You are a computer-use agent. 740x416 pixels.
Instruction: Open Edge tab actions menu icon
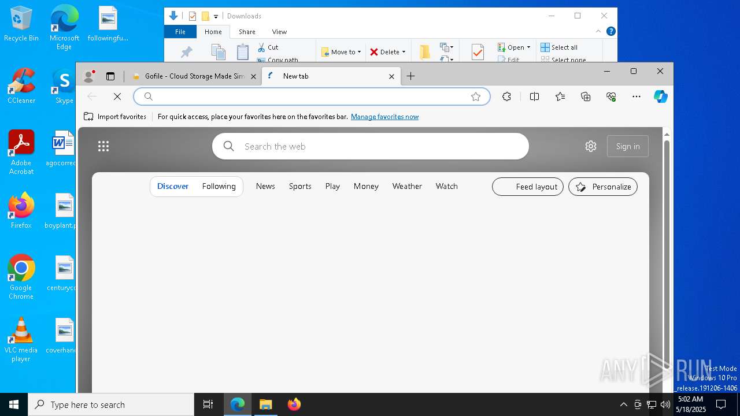pyautogui.click(x=110, y=76)
